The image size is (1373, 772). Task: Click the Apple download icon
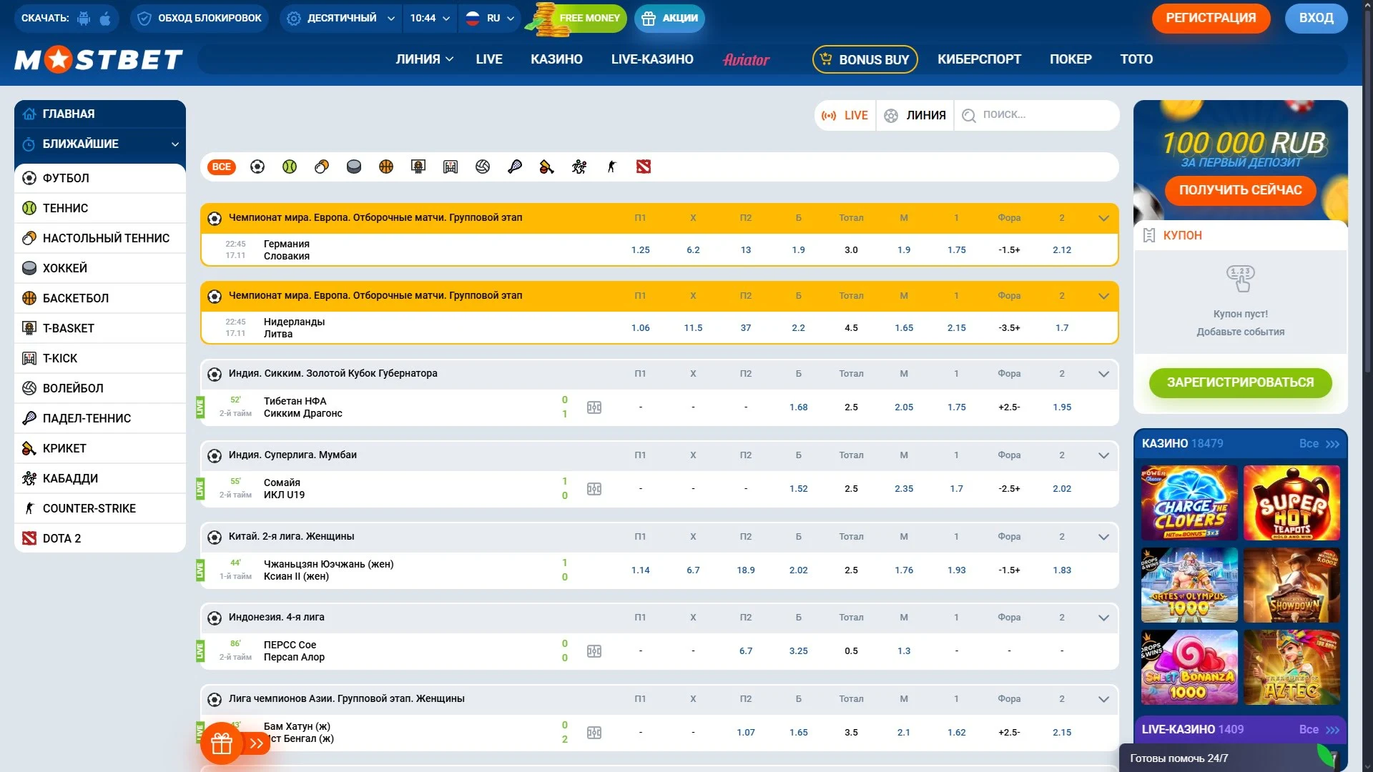point(106,19)
